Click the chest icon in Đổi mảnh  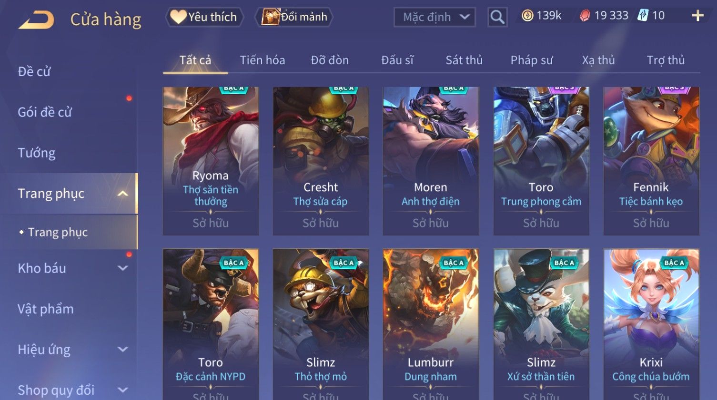pyautogui.click(x=270, y=17)
